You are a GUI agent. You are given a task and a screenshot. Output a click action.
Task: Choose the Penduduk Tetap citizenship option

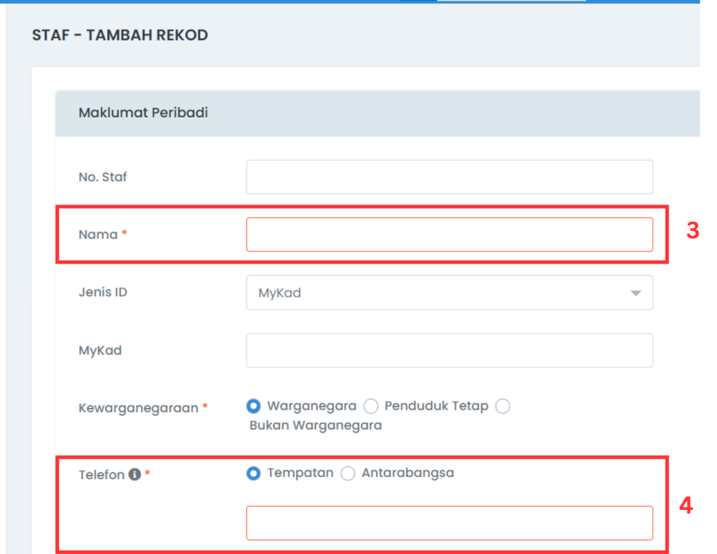[371, 406]
